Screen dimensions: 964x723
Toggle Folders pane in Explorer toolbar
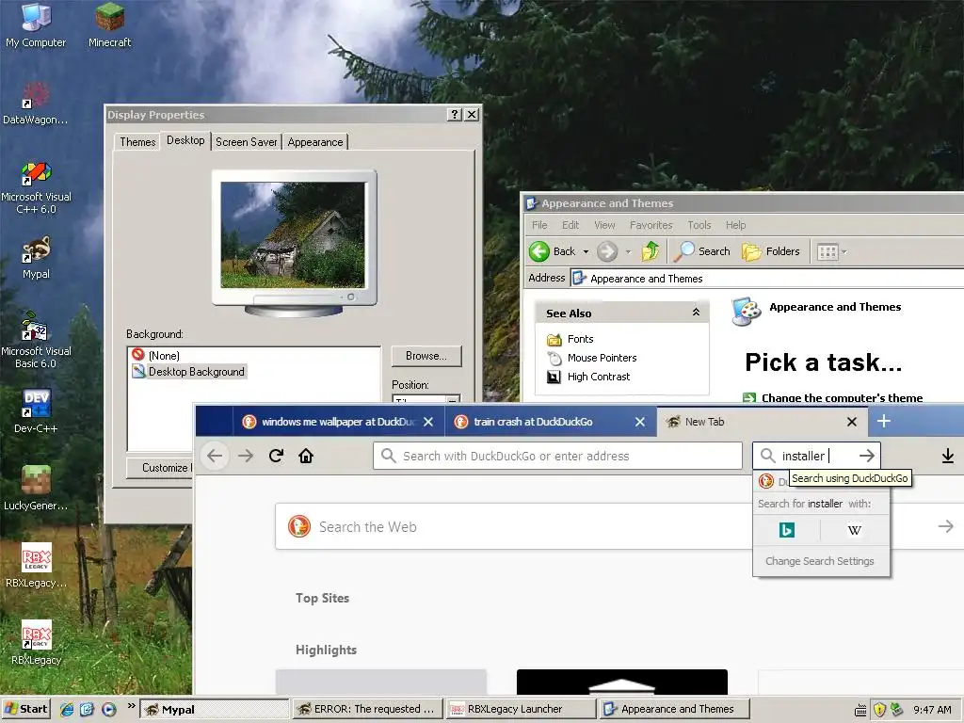[770, 251]
